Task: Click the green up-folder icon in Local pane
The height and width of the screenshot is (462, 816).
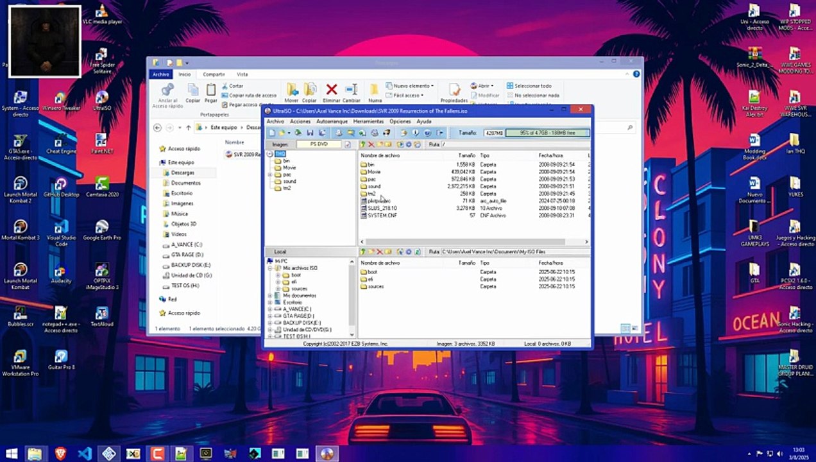Action: tap(362, 252)
